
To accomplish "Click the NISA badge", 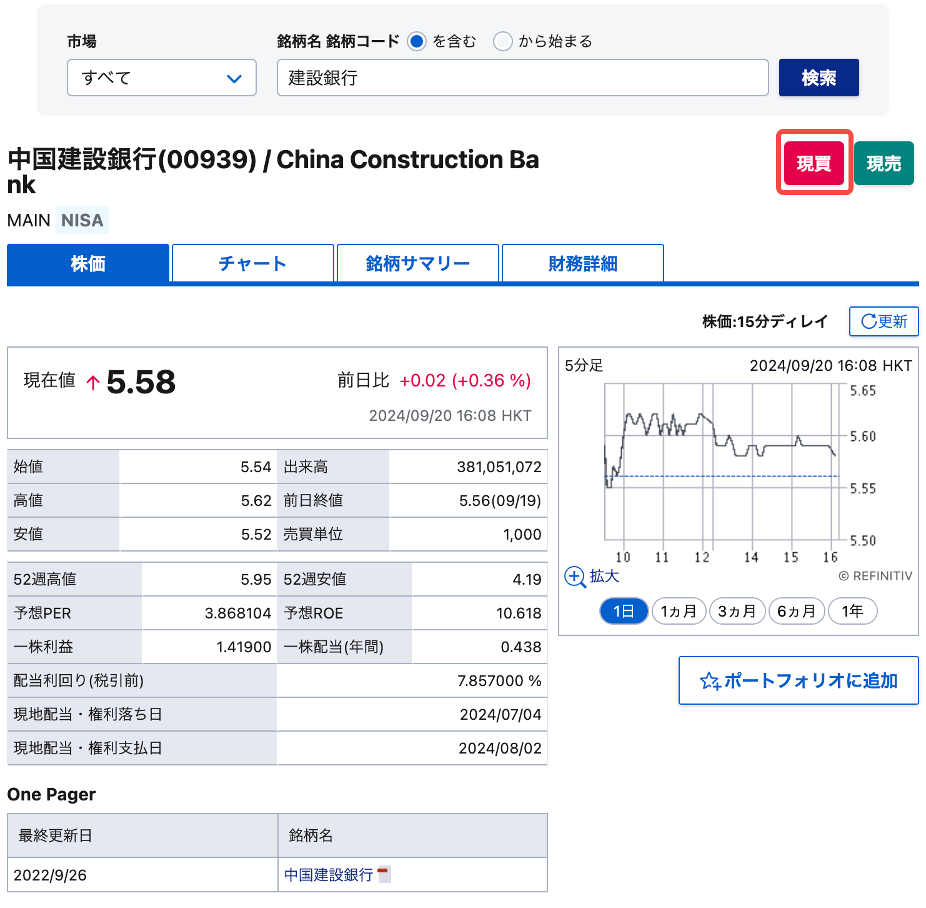I will point(82,220).
